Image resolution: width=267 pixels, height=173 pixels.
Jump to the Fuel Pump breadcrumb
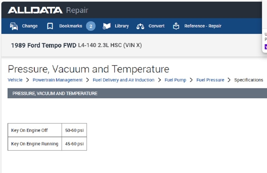[x=175, y=80]
